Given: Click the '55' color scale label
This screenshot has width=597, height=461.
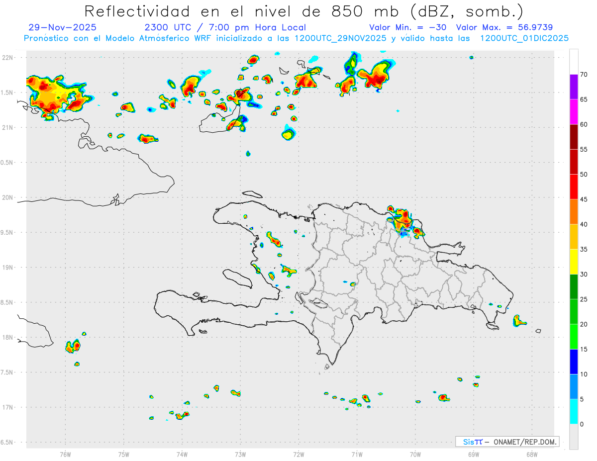Looking at the screenshot, I should pyautogui.click(x=584, y=149).
